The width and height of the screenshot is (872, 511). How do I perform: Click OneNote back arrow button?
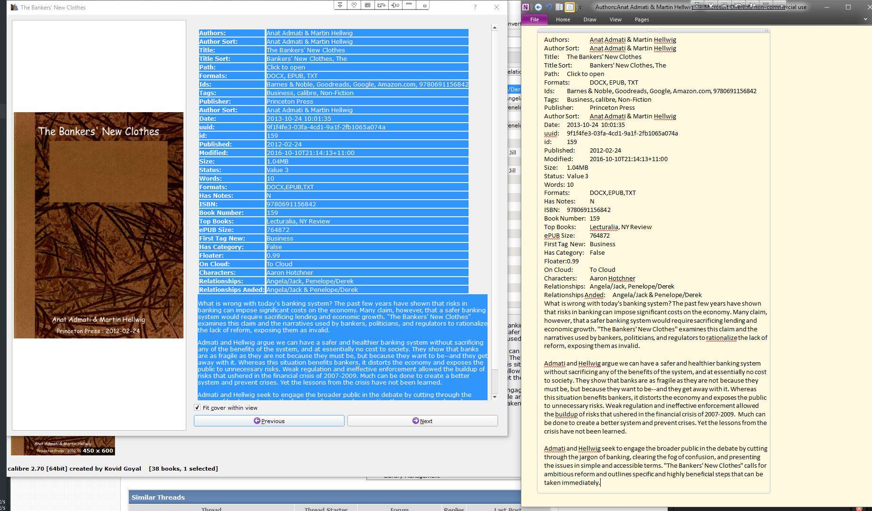(538, 7)
